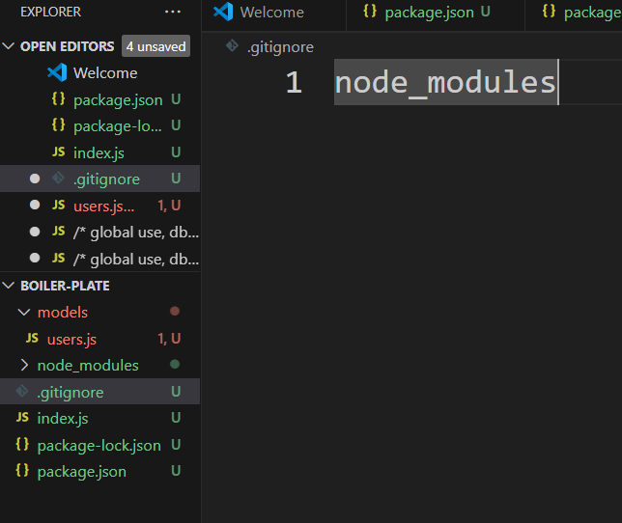Click the JSON braces icon of package-lo... in Open Editors
The height and width of the screenshot is (523, 622).
coord(58,125)
